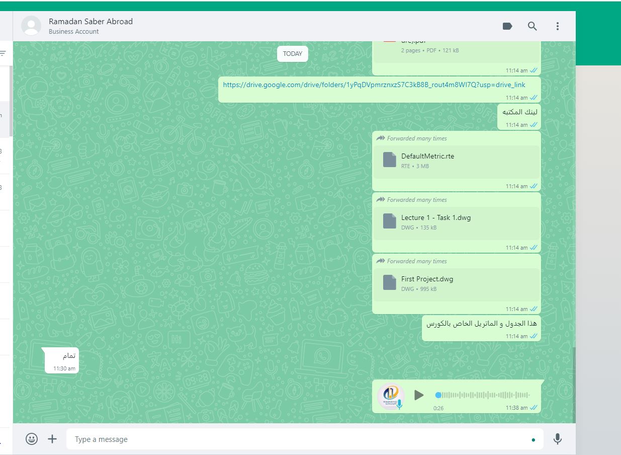The width and height of the screenshot is (621, 455).
Task: Click the First Project.dwg file icon
Action: point(390,282)
